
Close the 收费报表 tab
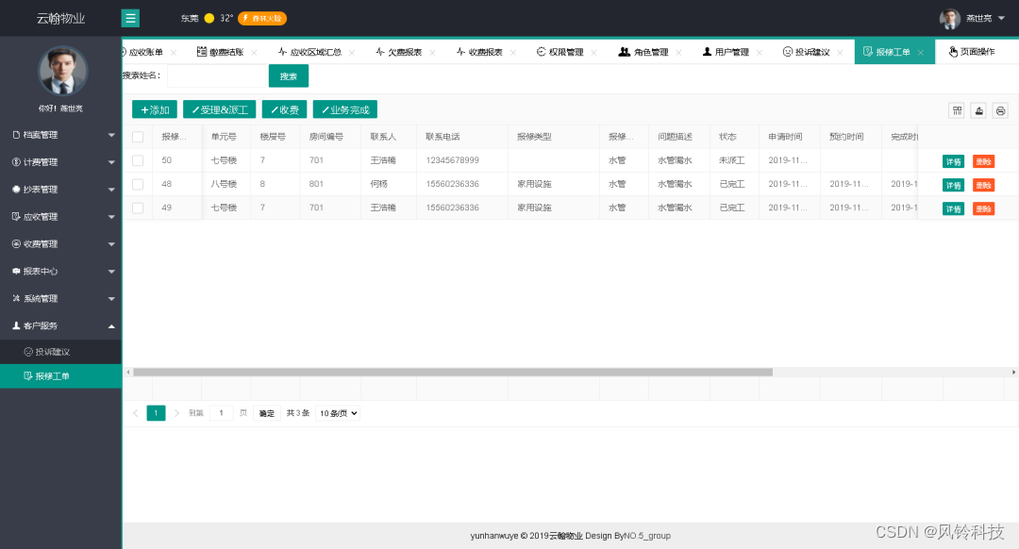[x=512, y=53]
